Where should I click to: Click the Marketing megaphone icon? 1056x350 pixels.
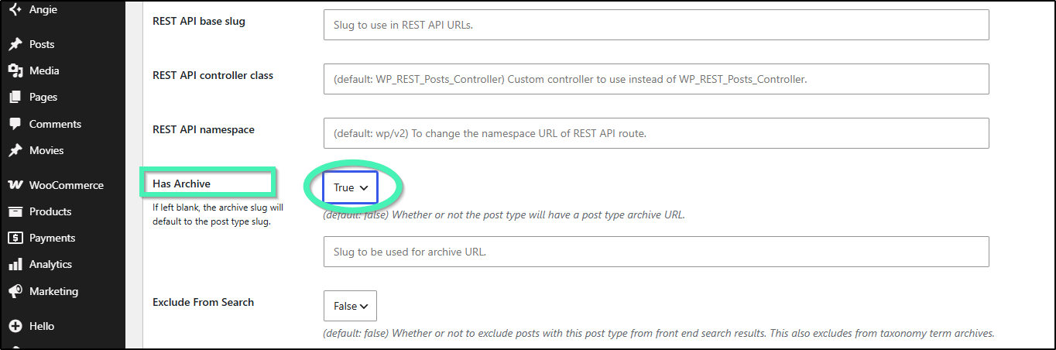click(15, 291)
